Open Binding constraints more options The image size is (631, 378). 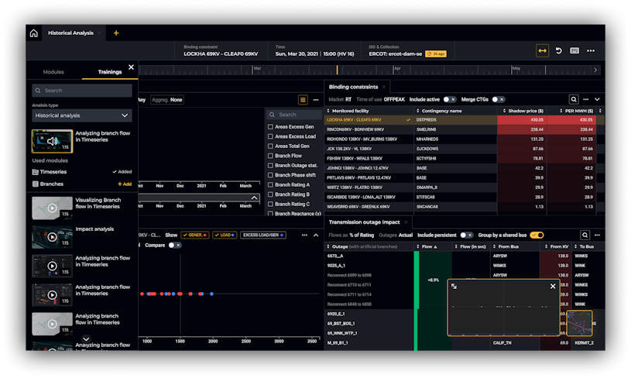pos(586,99)
